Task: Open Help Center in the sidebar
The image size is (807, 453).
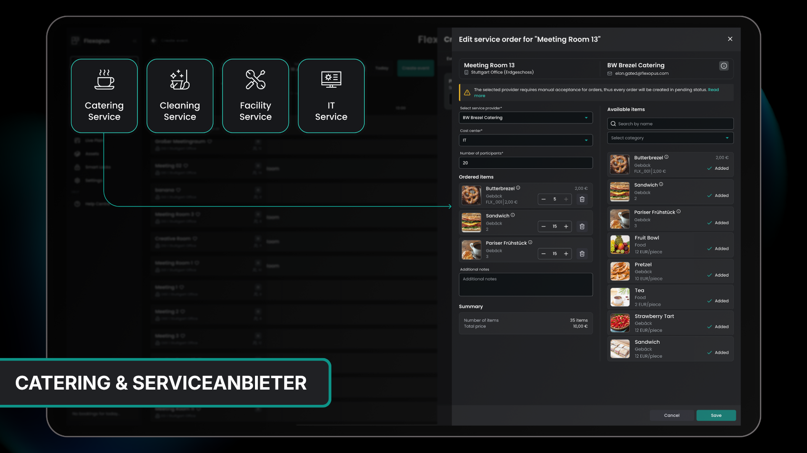Action: click(x=96, y=204)
